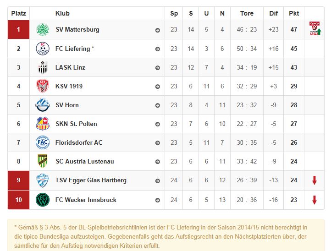
Task: Click the FC Wacker Innsbruck green logo
Action: point(43,200)
